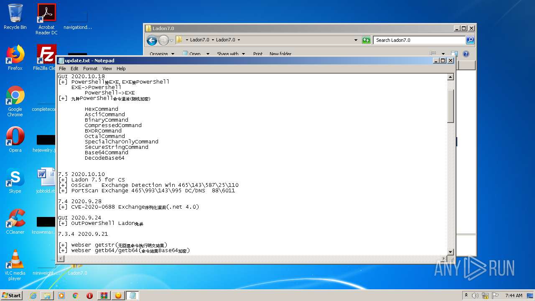Open the volume tray icon
Screen dimensions: 535x301
475,296
